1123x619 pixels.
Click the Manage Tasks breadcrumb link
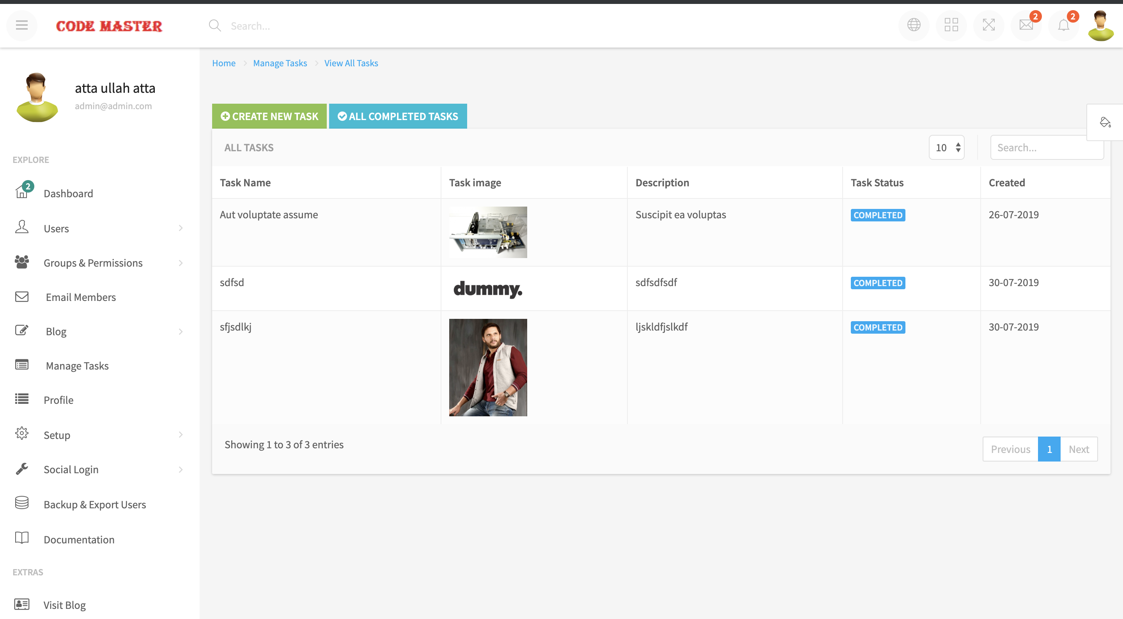tap(280, 63)
